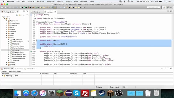Sort problems by Description column header
The height and width of the screenshot is (98, 174).
(x=21, y=74)
